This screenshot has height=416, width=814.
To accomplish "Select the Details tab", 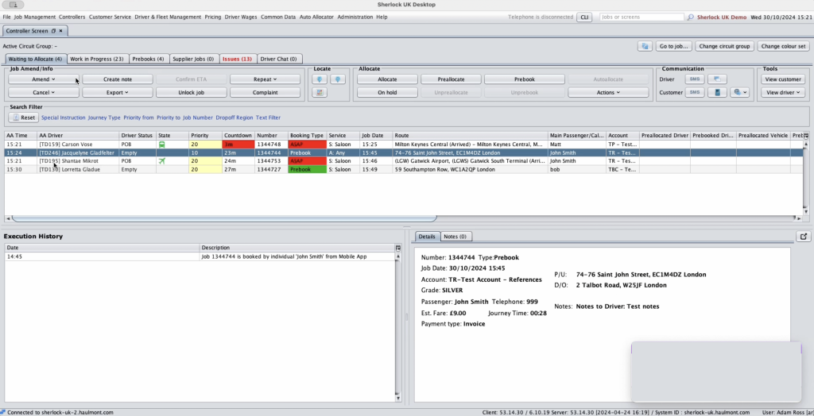I will (427, 237).
